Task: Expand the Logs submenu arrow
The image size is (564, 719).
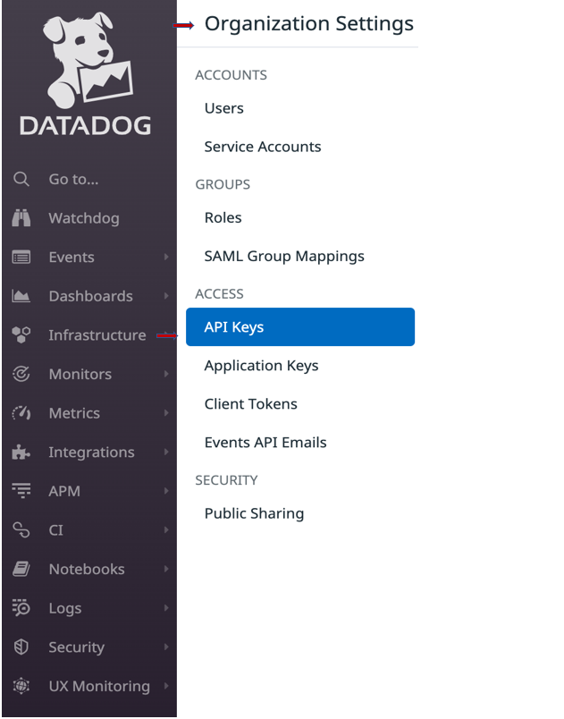Action: [166, 608]
